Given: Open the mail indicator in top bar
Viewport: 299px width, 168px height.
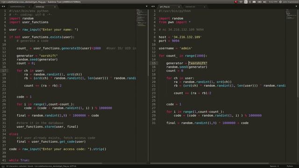Looking at the screenshot, I should 254,2.
